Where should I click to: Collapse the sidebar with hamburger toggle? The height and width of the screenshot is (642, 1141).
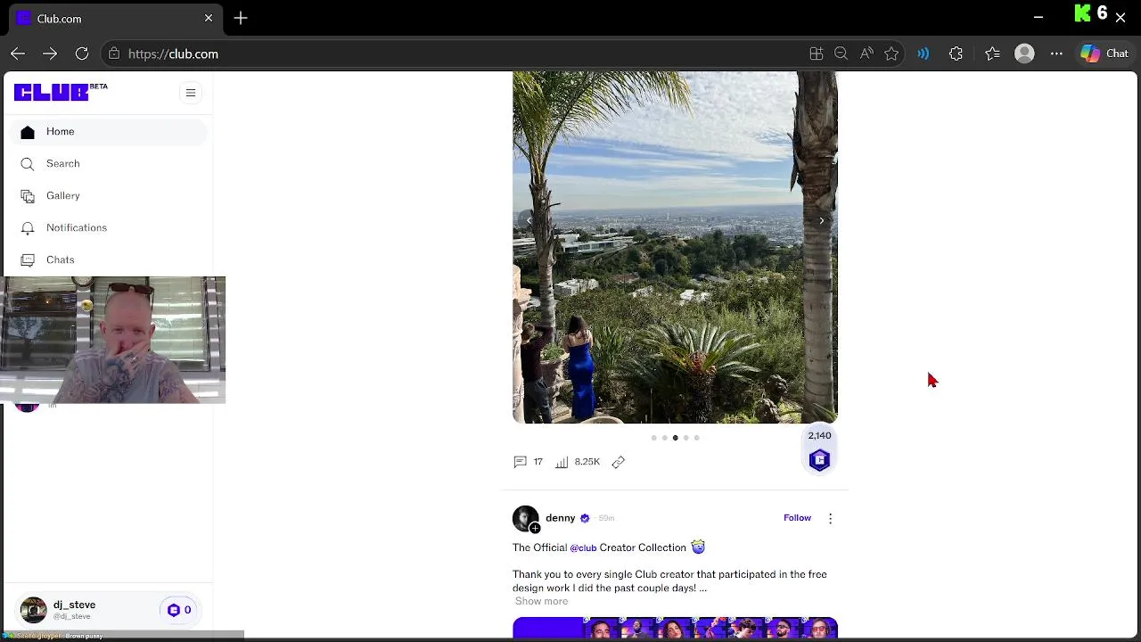pyautogui.click(x=190, y=93)
